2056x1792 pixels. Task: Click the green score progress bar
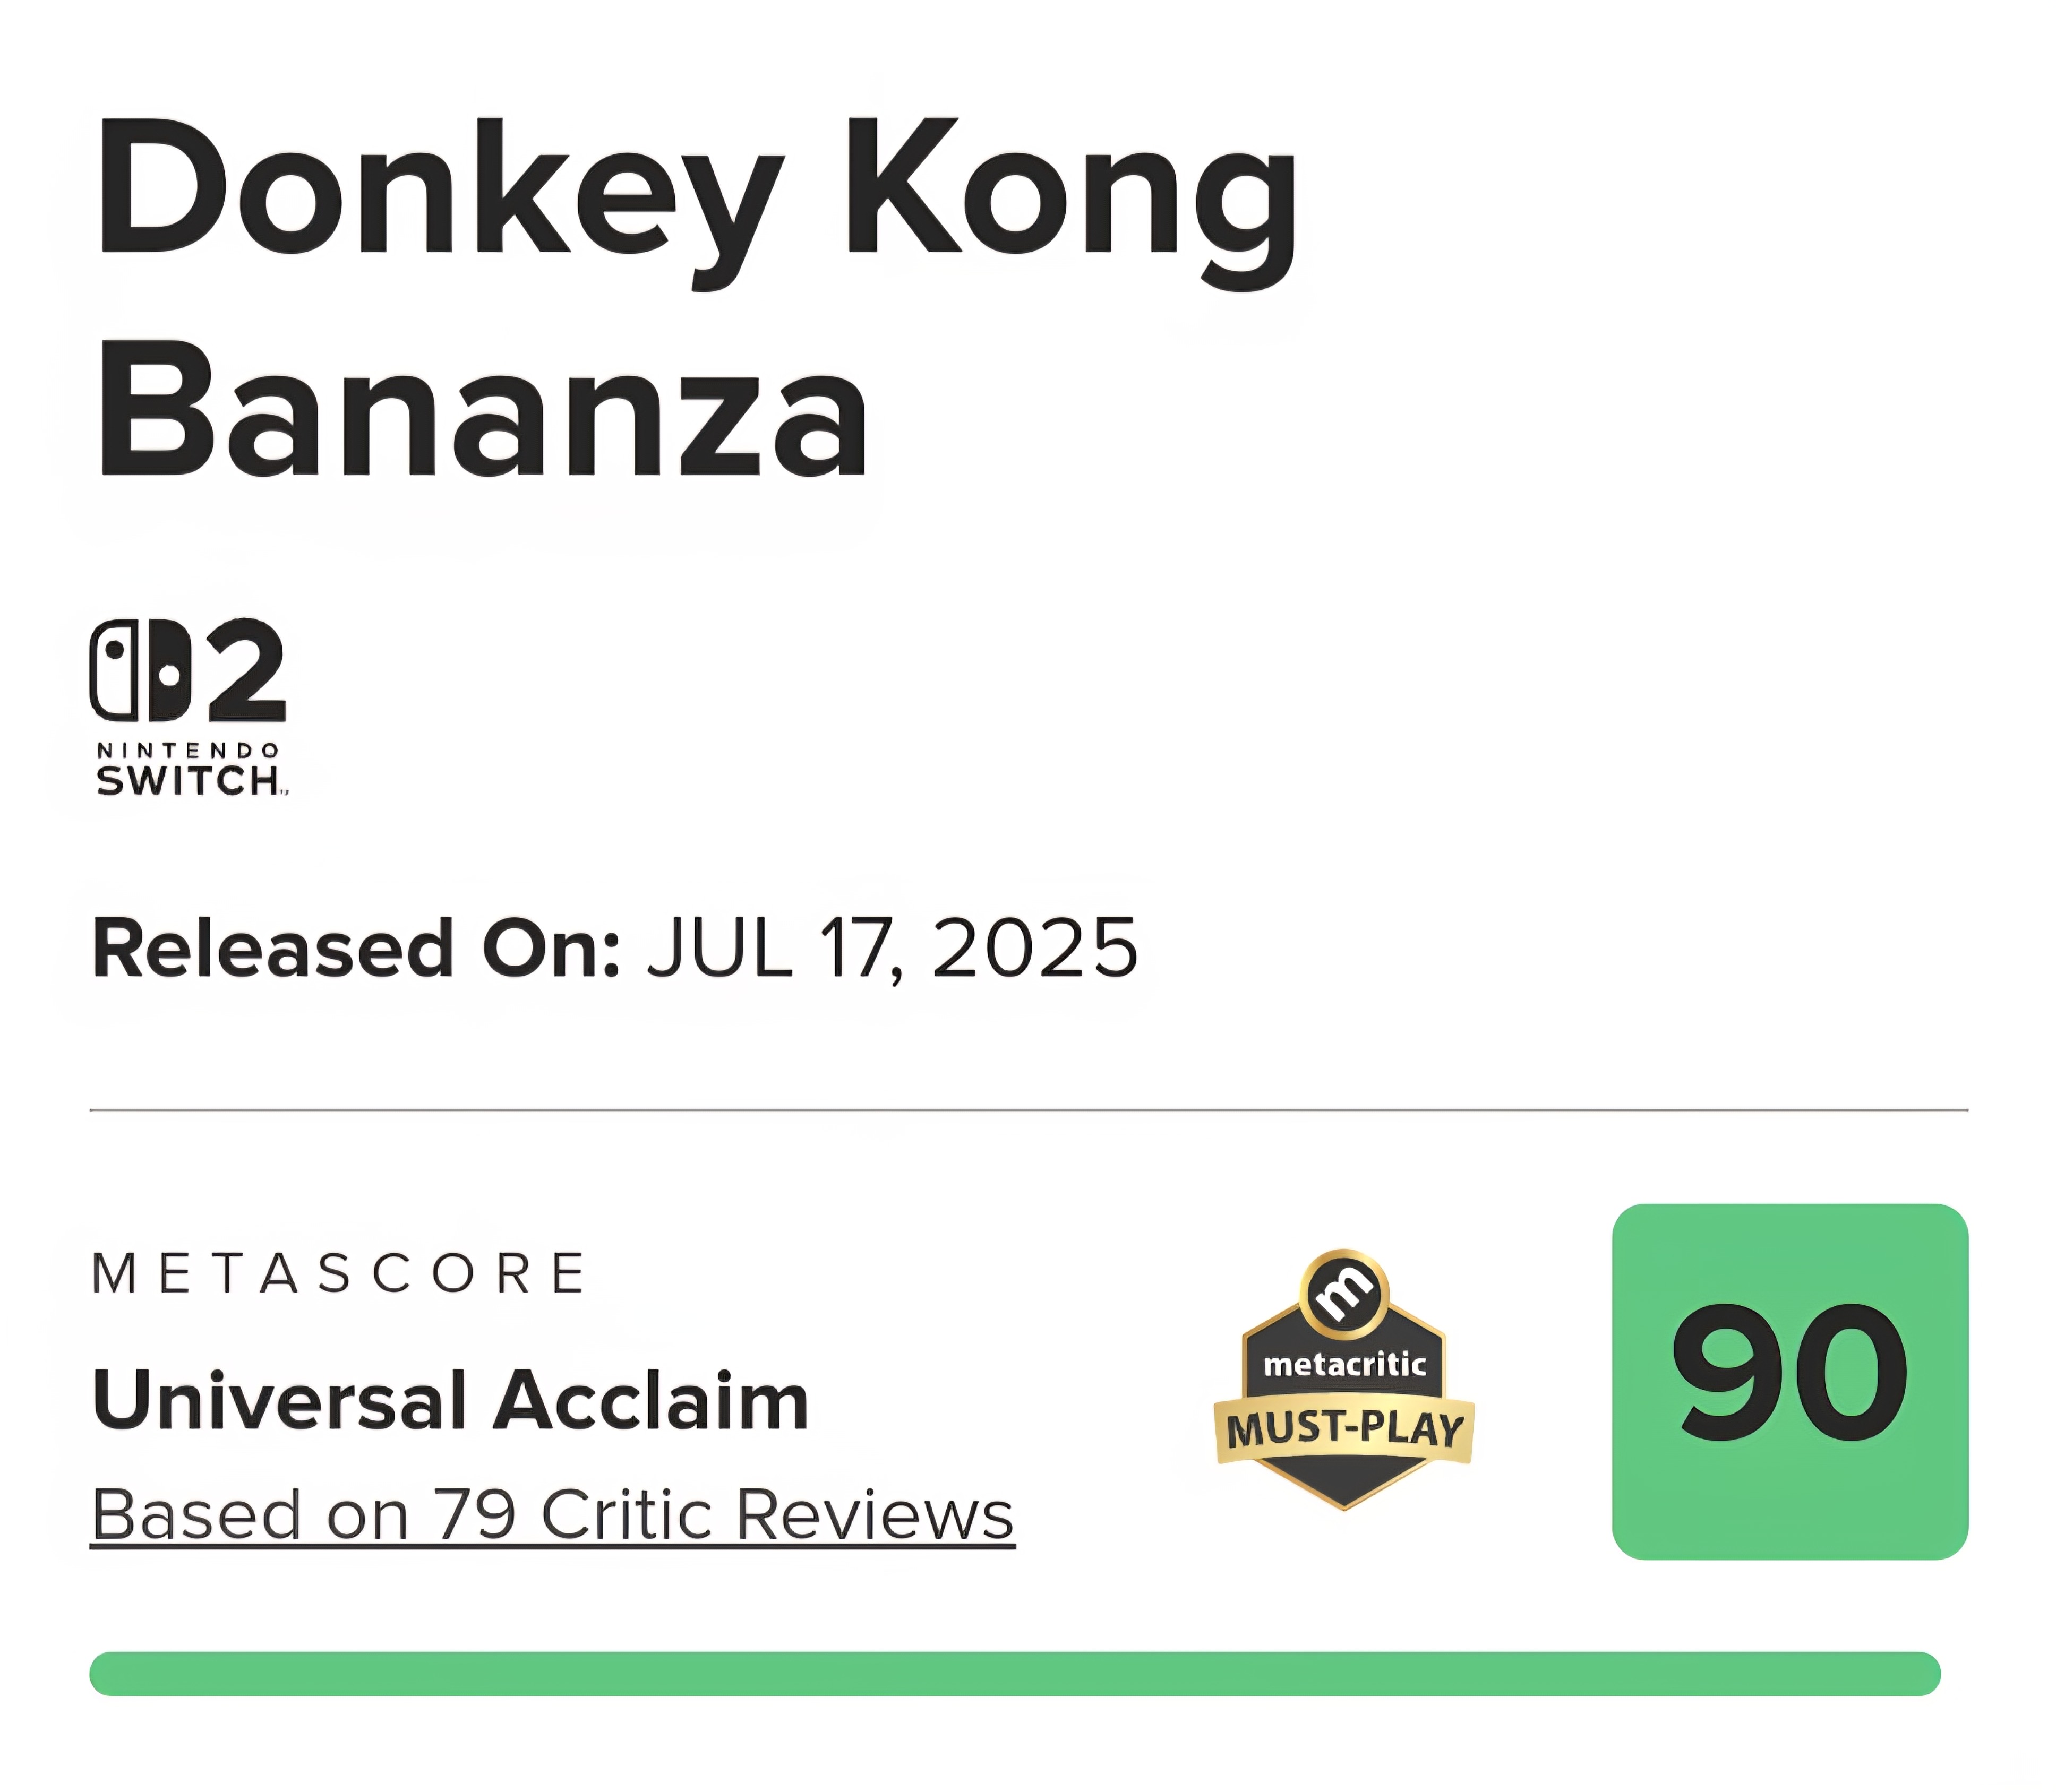click(1015, 1673)
